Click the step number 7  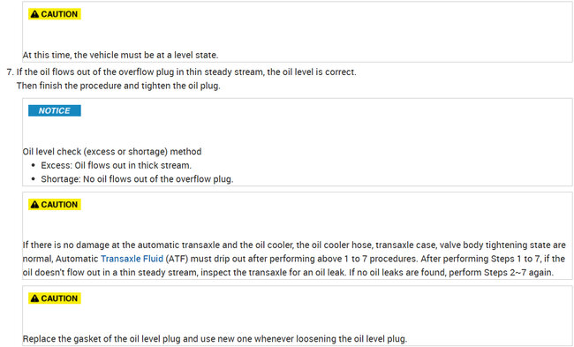point(10,72)
